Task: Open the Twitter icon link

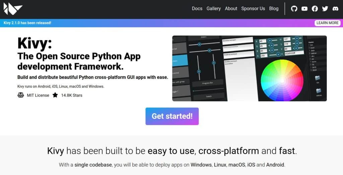Action: [325, 9]
